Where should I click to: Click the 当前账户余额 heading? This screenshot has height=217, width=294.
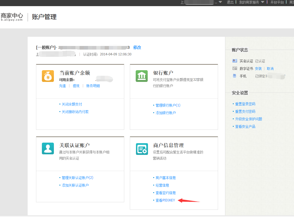[x=75, y=73]
